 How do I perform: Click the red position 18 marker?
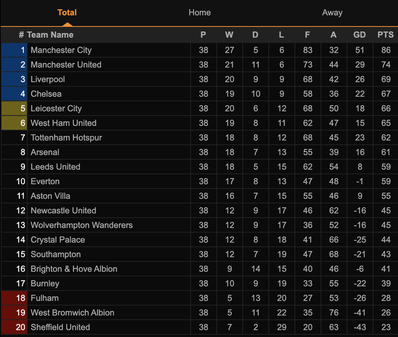(14, 298)
